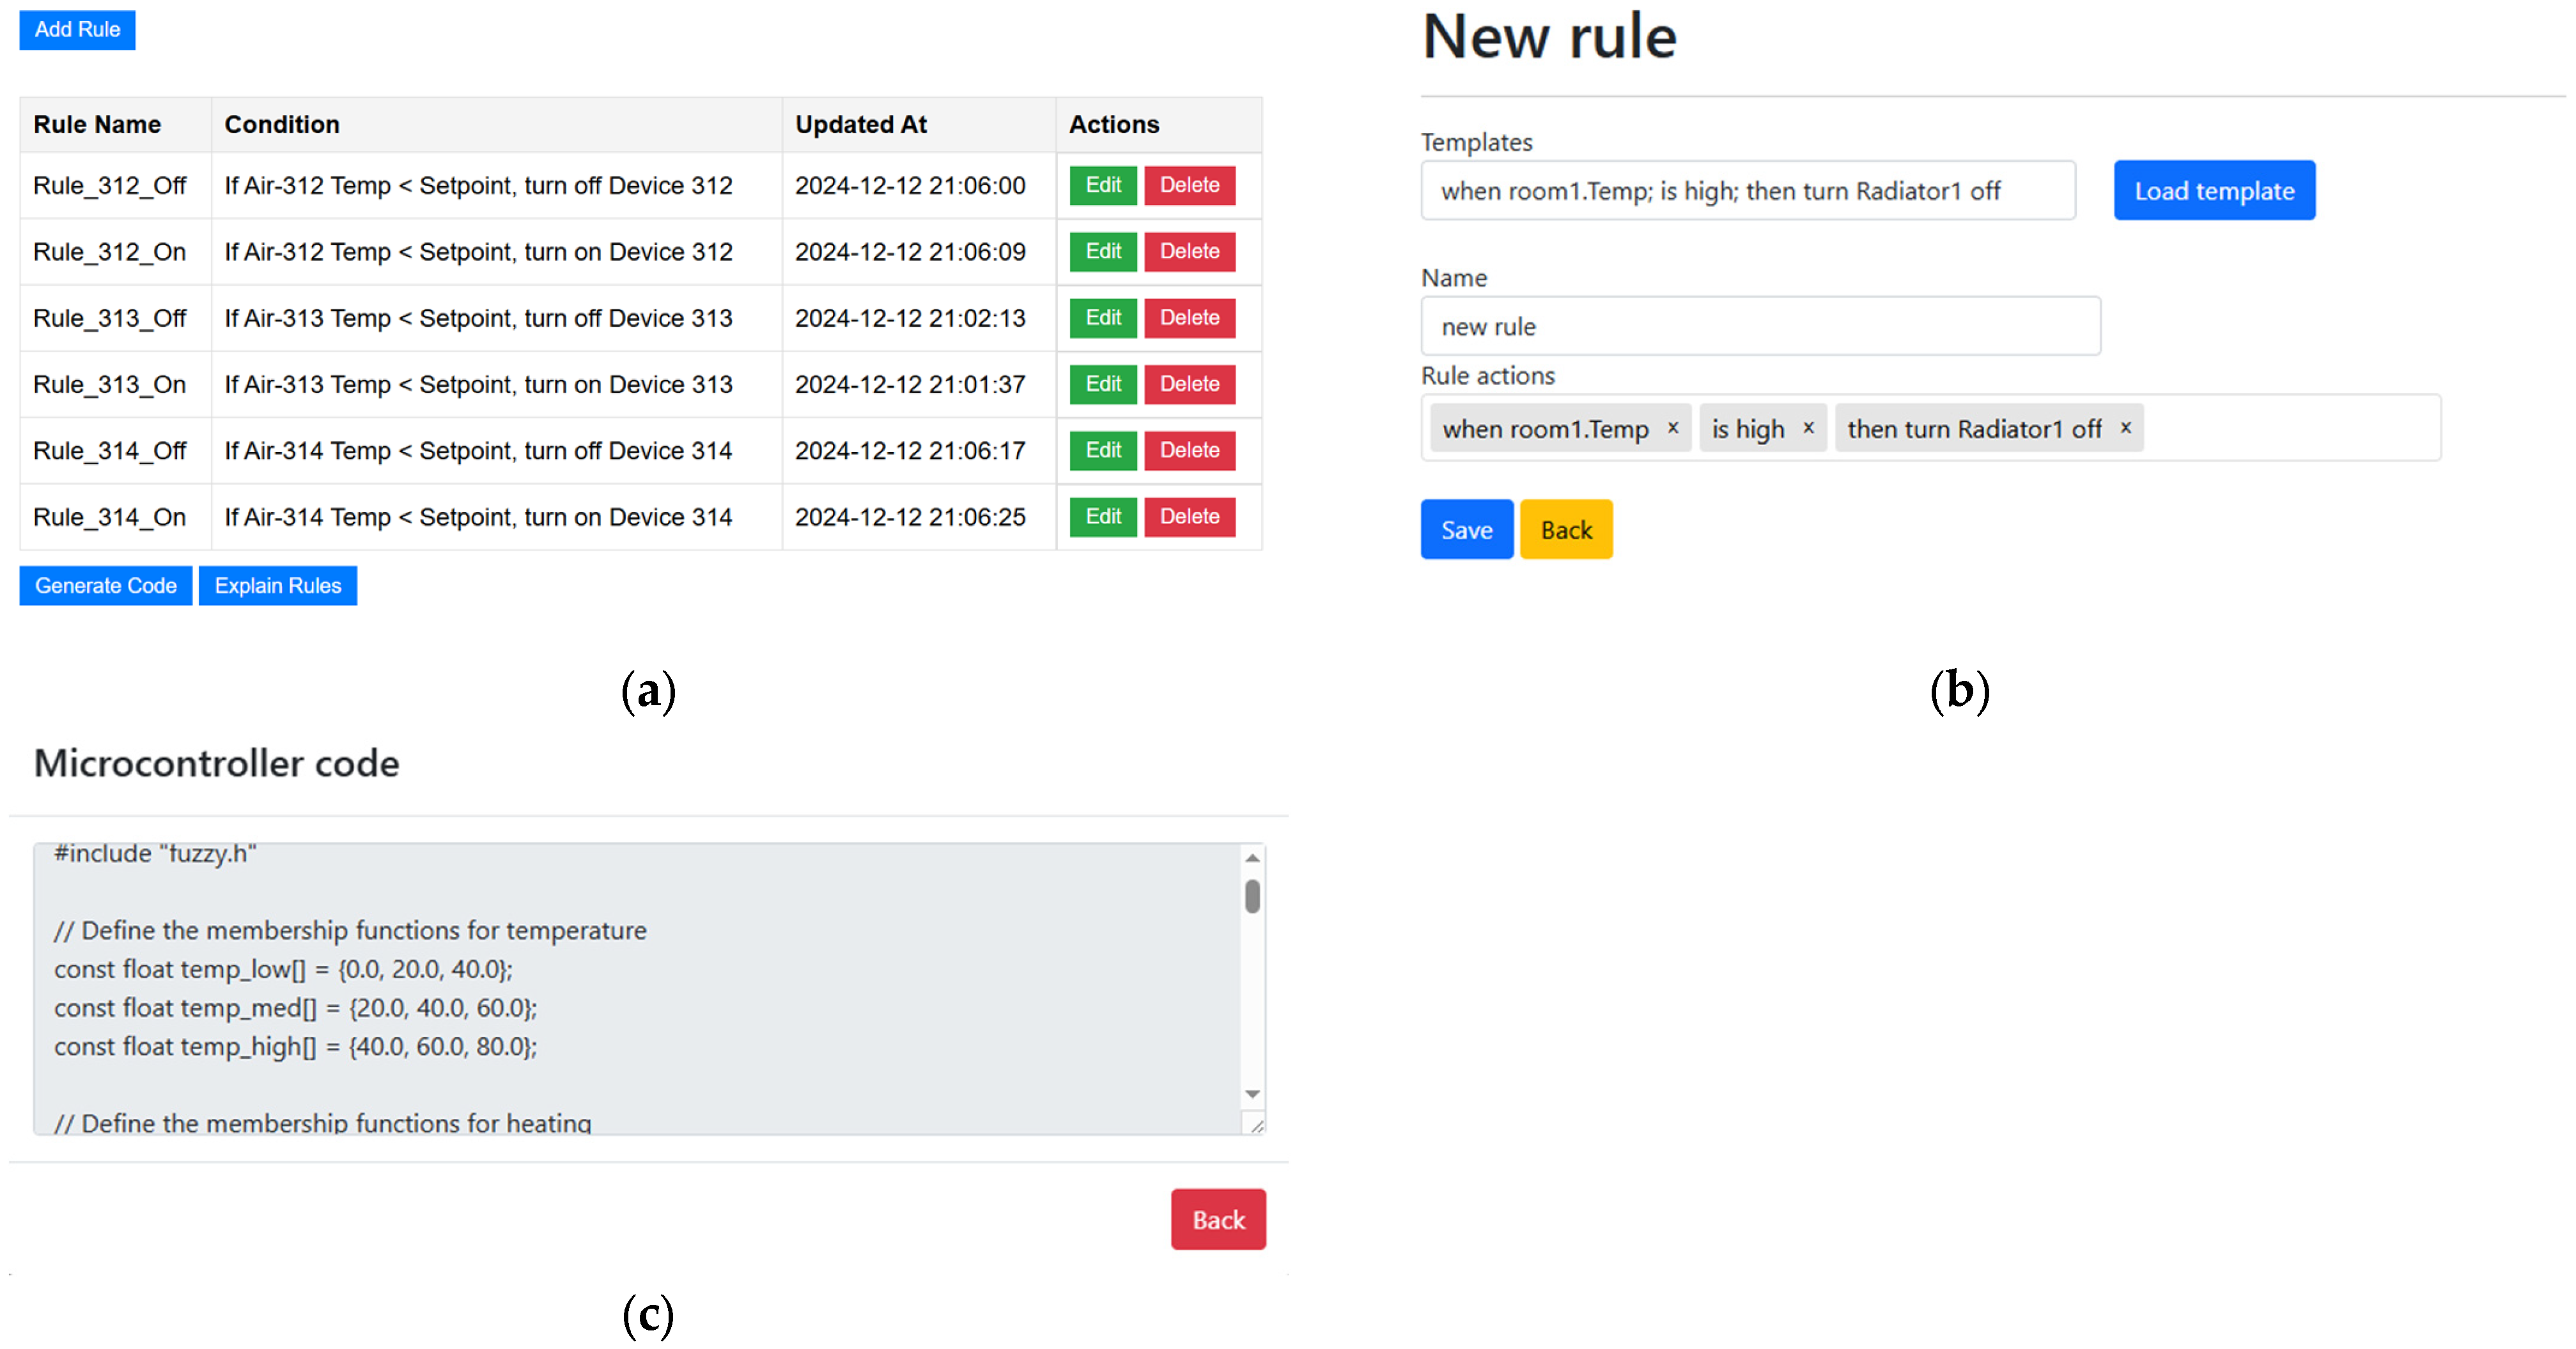Click Generate Code button
Screen dimensions: 2576x1349
point(105,586)
